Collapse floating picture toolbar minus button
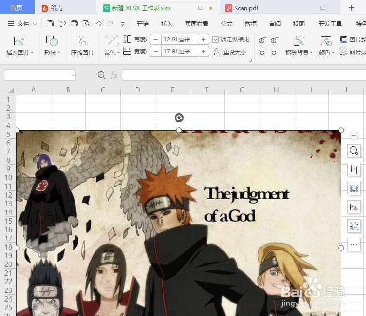This screenshot has height=316, width=366. tap(354, 135)
